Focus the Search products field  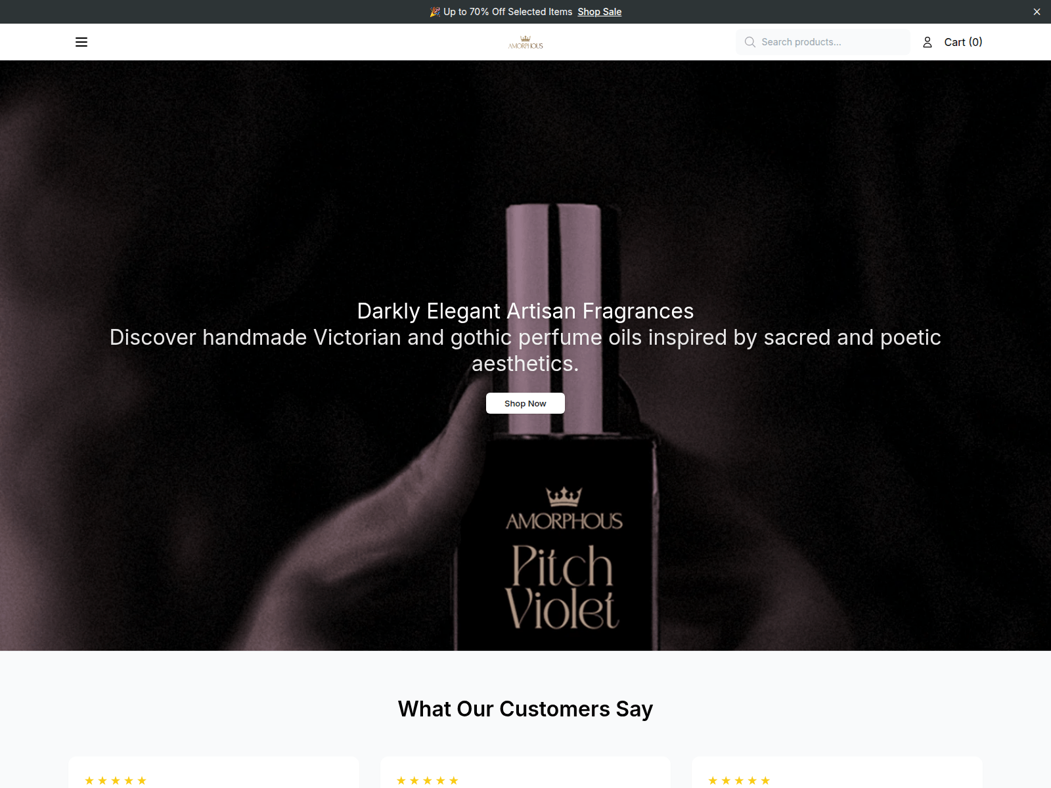pos(823,42)
